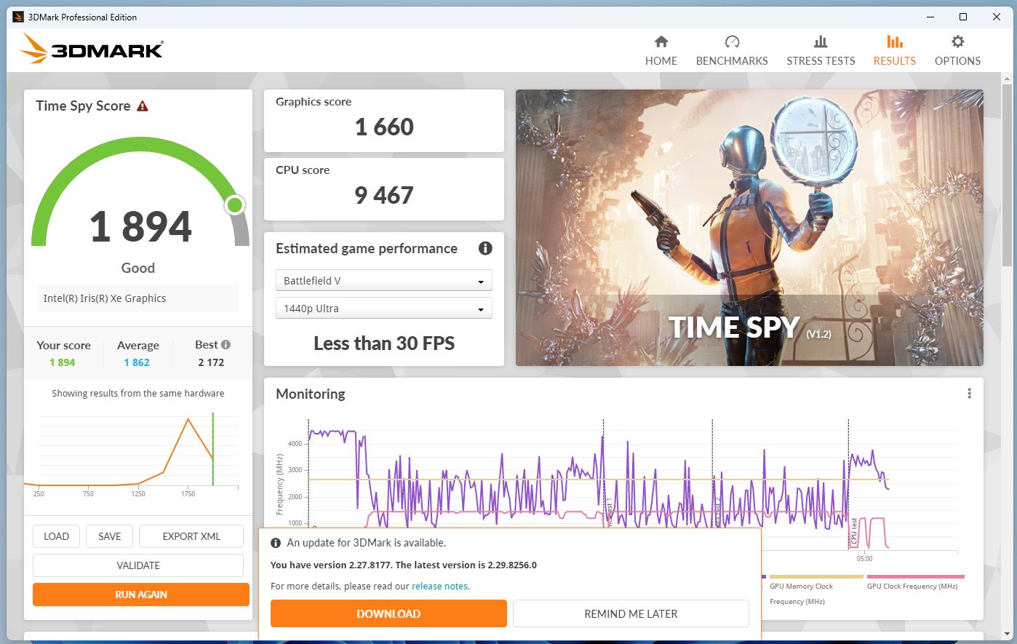This screenshot has height=644, width=1017.
Task: Click the LOAD button
Action: pos(56,536)
